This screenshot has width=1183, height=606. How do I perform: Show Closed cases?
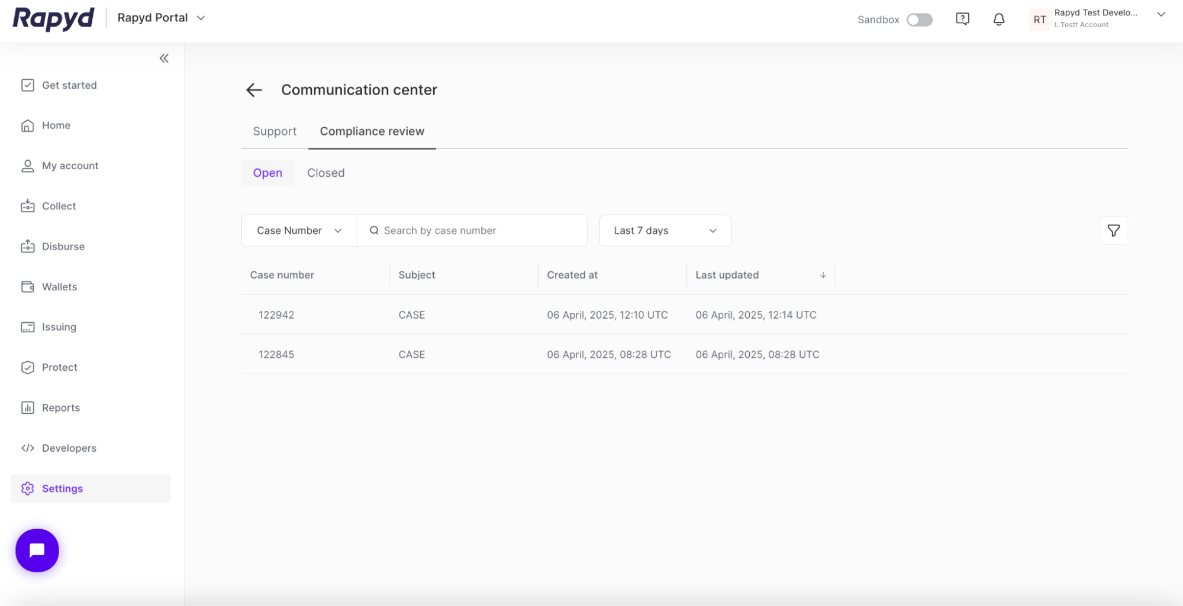325,173
